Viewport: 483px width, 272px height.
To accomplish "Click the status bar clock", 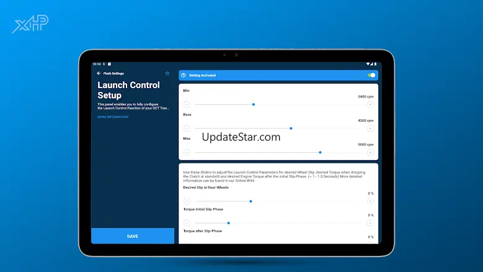I will point(97,64).
